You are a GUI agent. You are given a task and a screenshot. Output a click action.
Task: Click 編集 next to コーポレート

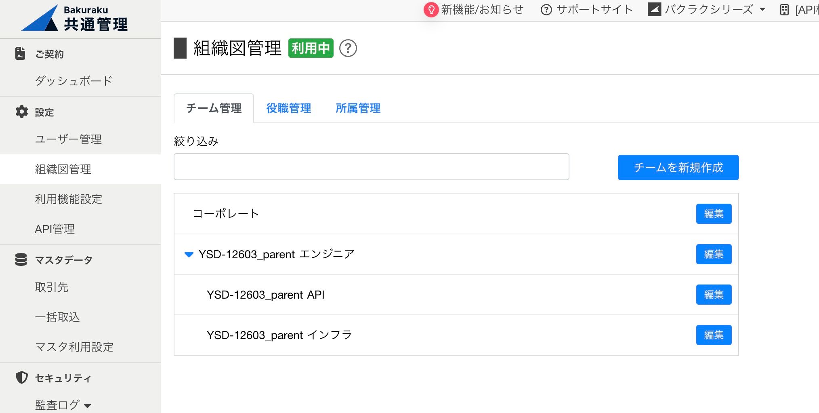(x=713, y=214)
